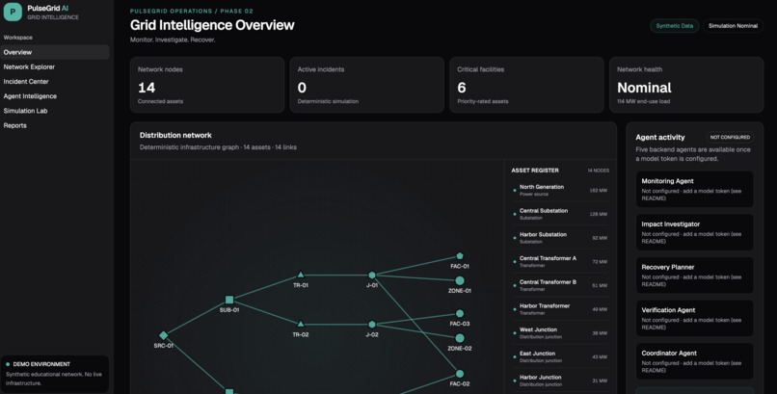The width and height of the screenshot is (777, 394).
Task: Select the SUB-01 square node
Action: (x=229, y=300)
